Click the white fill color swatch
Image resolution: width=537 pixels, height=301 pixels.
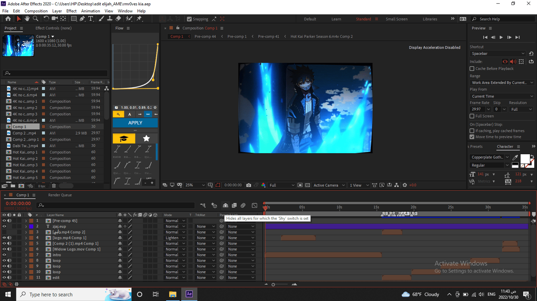click(x=525, y=159)
